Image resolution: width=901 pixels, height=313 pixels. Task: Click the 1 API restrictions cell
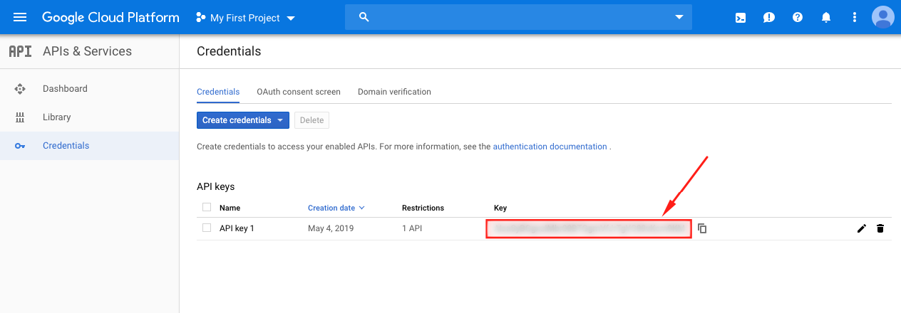[413, 228]
